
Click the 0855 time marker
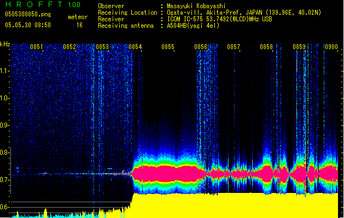(168, 47)
